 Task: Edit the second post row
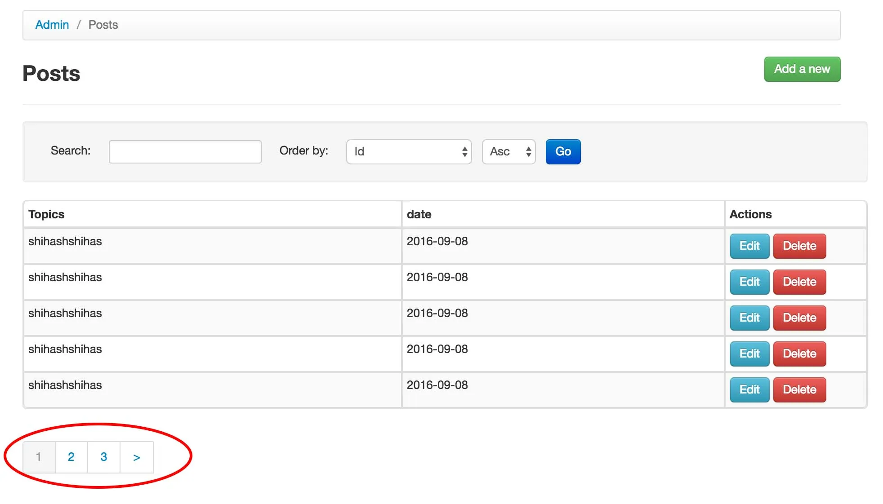(749, 282)
